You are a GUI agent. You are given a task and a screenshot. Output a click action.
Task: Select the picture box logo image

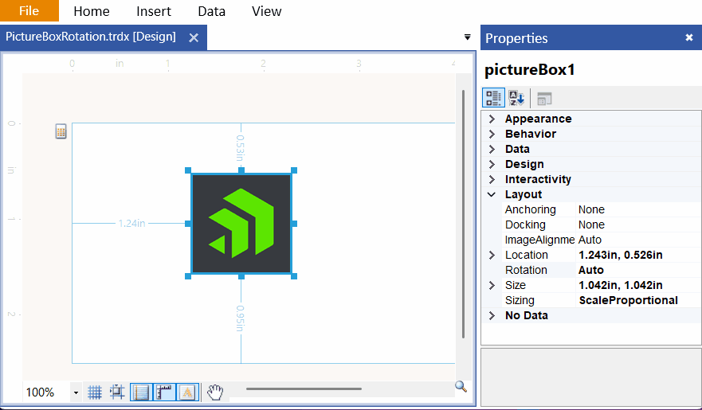[241, 224]
